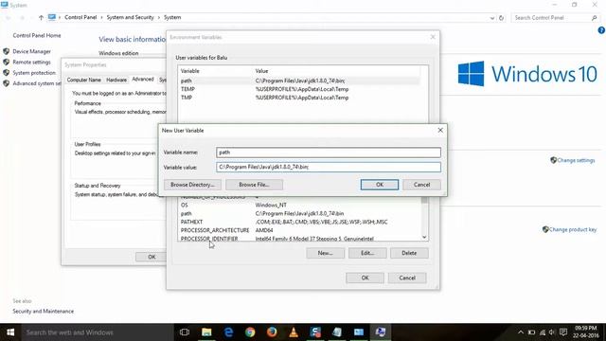Show hidden system tray icons
The image size is (606, 341).
(521, 332)
